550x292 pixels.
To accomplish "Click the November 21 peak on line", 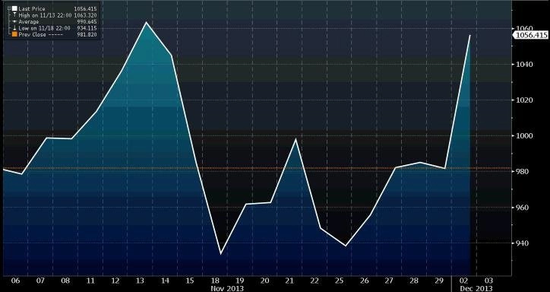I will pos(296,139).
